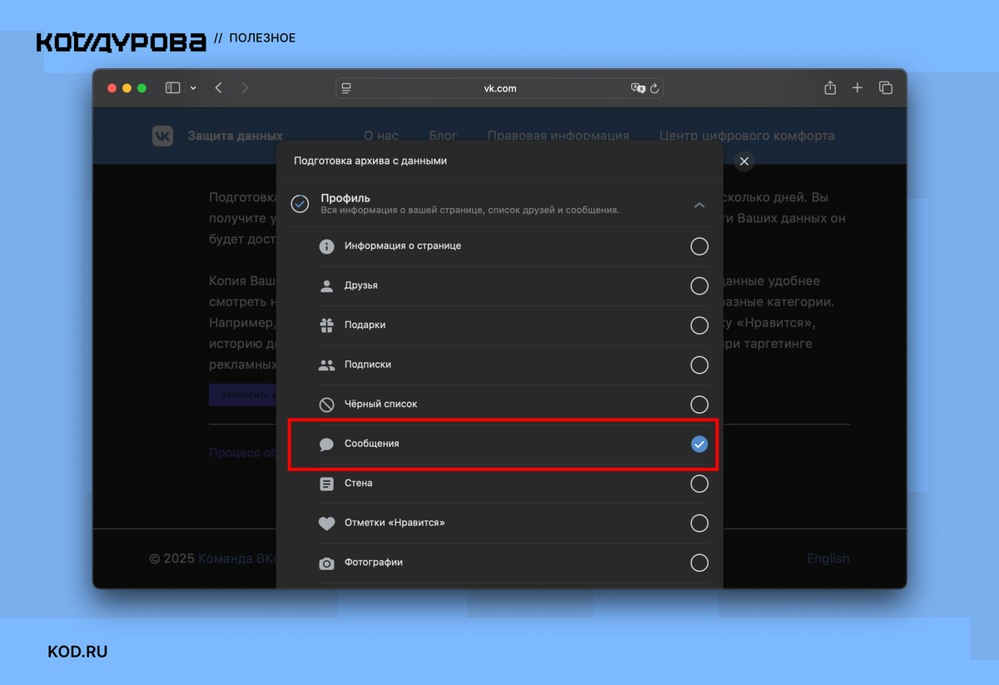Click the camera icon next to Фотографии

[326, 563]
